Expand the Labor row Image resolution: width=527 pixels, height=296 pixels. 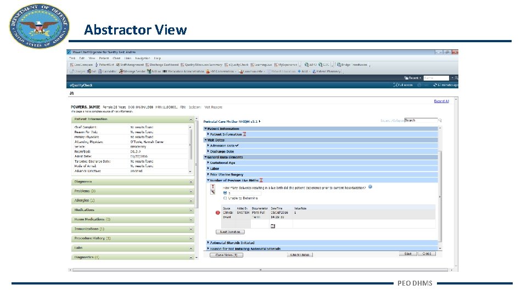[208, 168]
